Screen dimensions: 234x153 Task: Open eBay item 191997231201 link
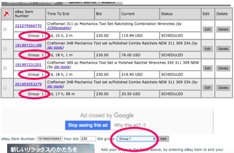(x=28, y=65)
